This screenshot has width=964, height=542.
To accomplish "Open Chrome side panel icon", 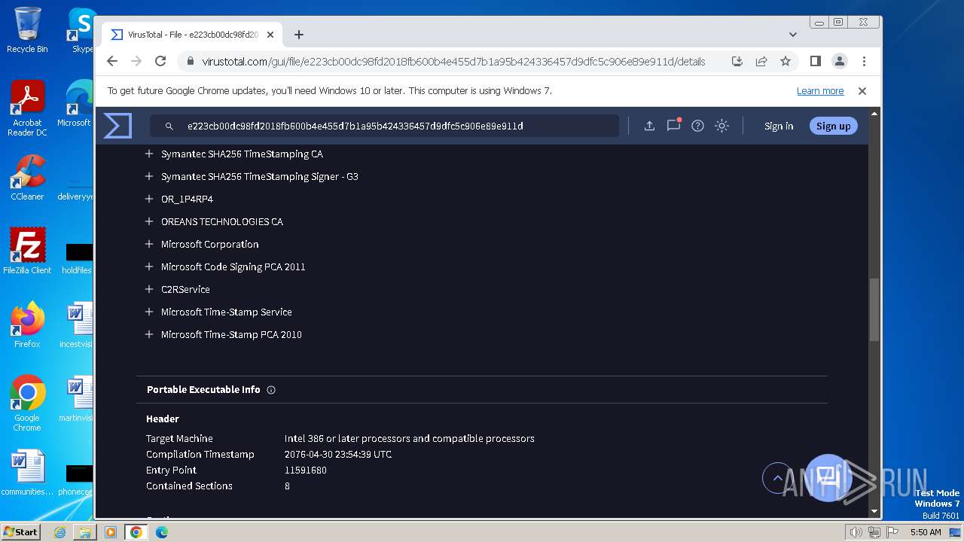I will (x=815, y=61).
